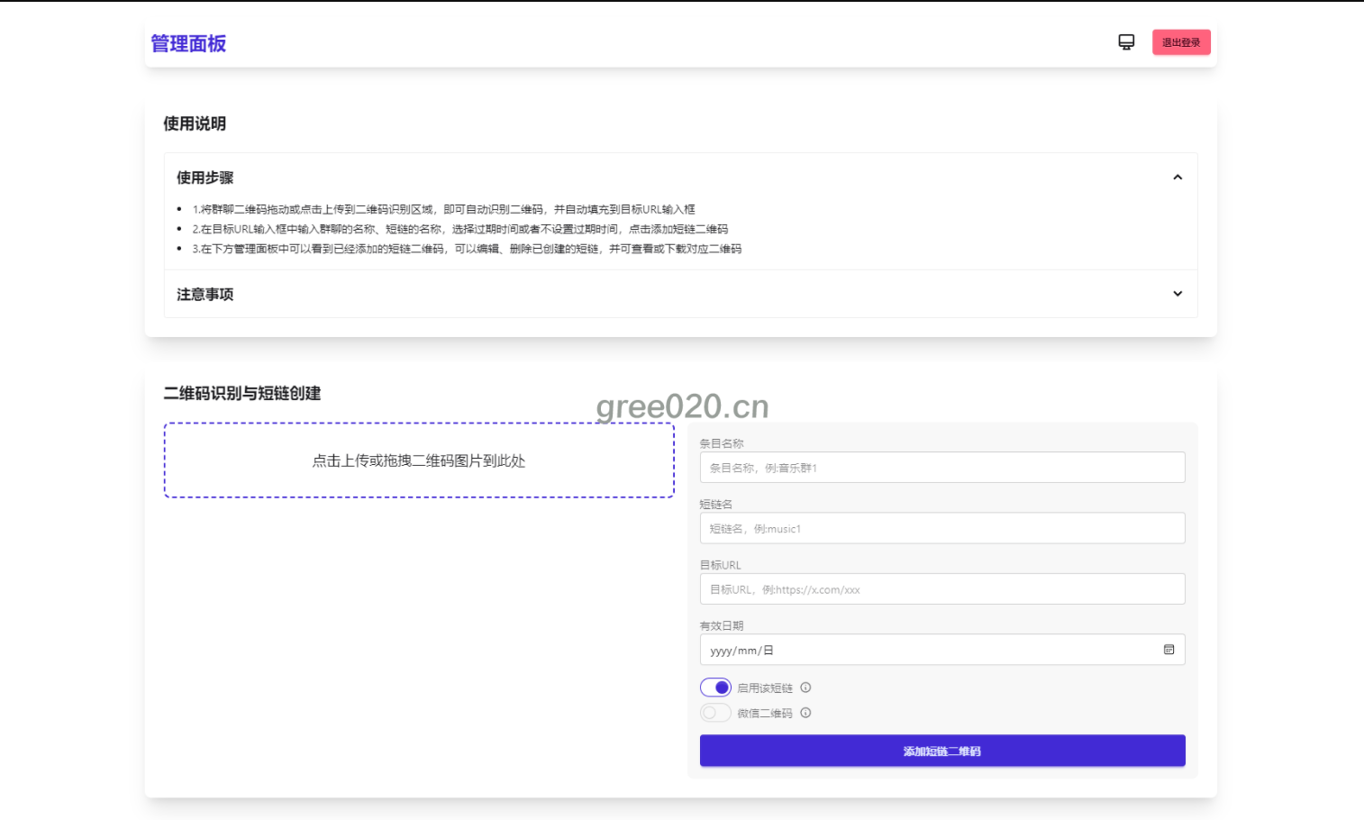Click the 注意事项 section heading text
This screenshot has height=820, width=1364.
point(205,295)
